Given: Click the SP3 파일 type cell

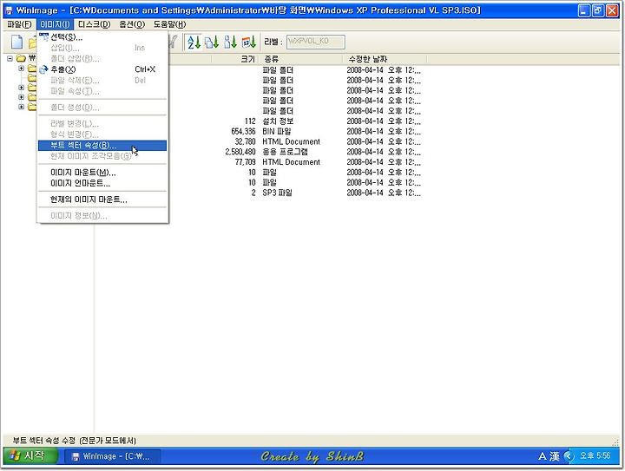Looking at the screenshot, I should coord(277,193).
